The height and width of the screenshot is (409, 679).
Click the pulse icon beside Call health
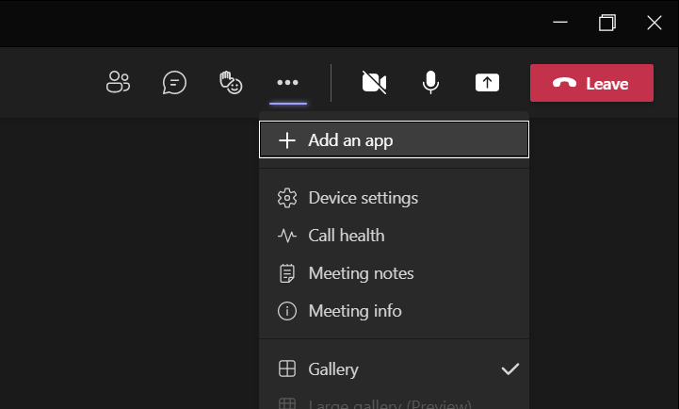(287, 236)
